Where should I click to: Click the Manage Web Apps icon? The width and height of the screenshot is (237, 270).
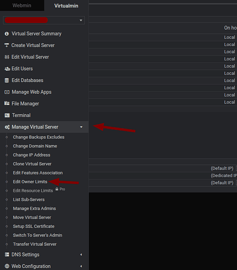point(7,92)
